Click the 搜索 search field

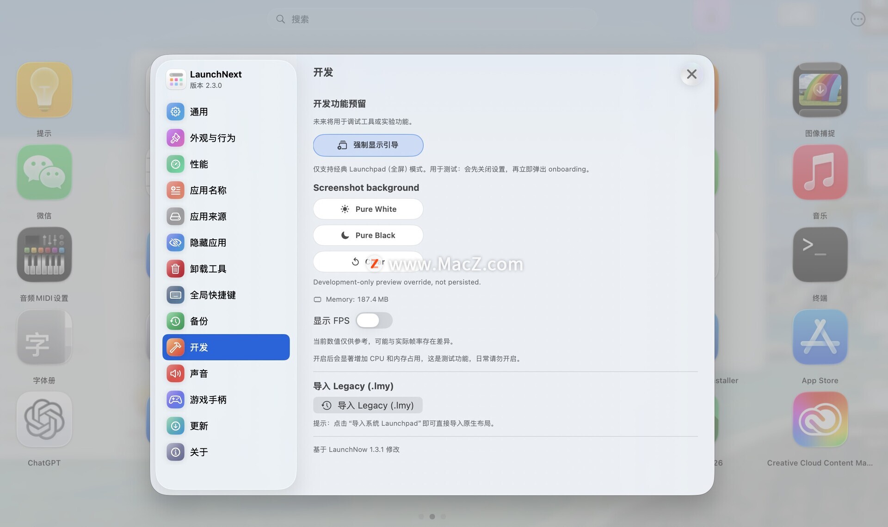coord(432,19)
